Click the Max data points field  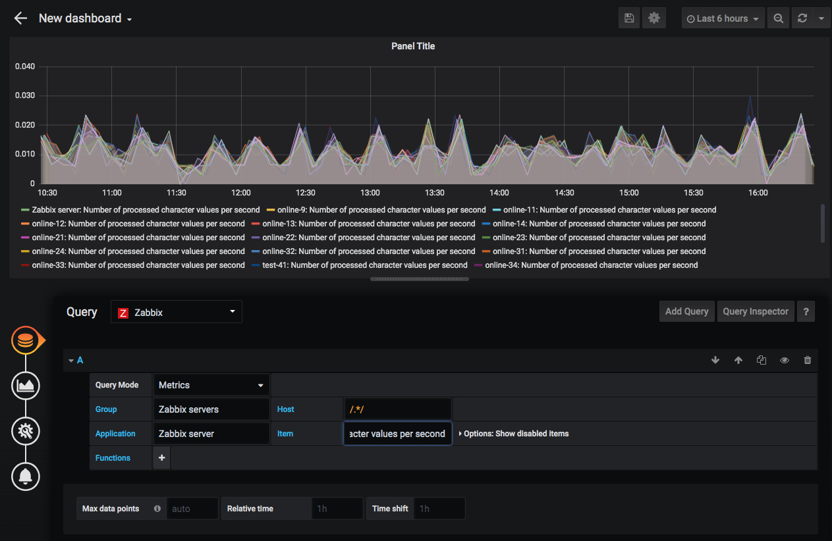192,509
